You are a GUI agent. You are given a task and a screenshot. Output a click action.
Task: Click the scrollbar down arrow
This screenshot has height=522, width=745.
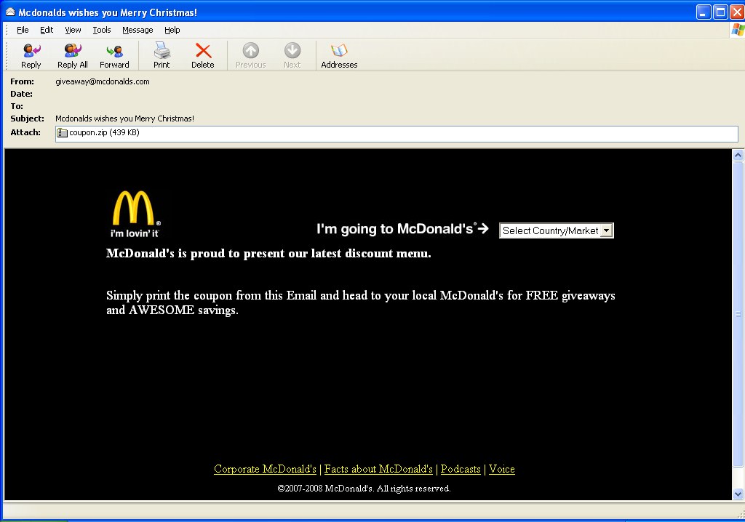point(738,494)
